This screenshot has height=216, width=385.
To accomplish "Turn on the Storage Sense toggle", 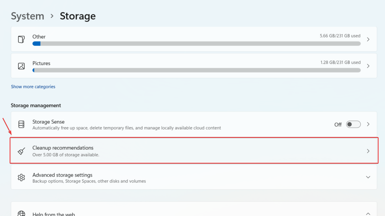I will click(x=353, y=124).
